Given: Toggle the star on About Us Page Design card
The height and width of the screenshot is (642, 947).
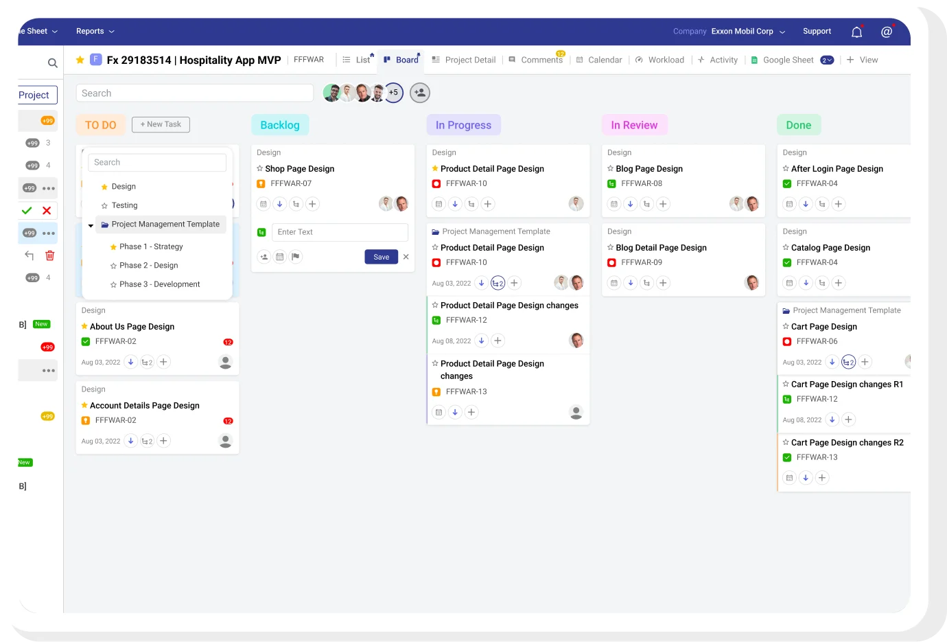Looking at the screenshot, I should click(x=84, y=326).
